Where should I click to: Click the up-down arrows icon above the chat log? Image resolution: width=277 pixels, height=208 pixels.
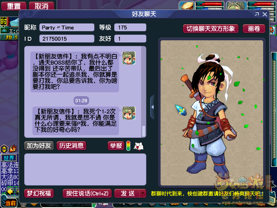(x=4, y=149)
